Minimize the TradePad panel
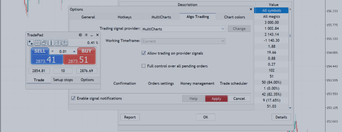This screenshot has height=132, width=342. point(92,35)
